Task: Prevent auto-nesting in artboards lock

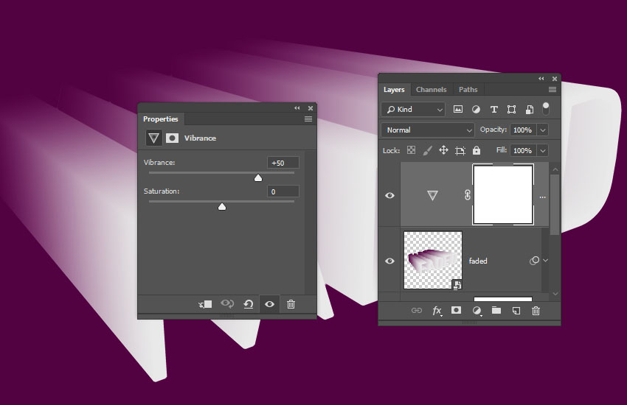Action: pos(460,150)
